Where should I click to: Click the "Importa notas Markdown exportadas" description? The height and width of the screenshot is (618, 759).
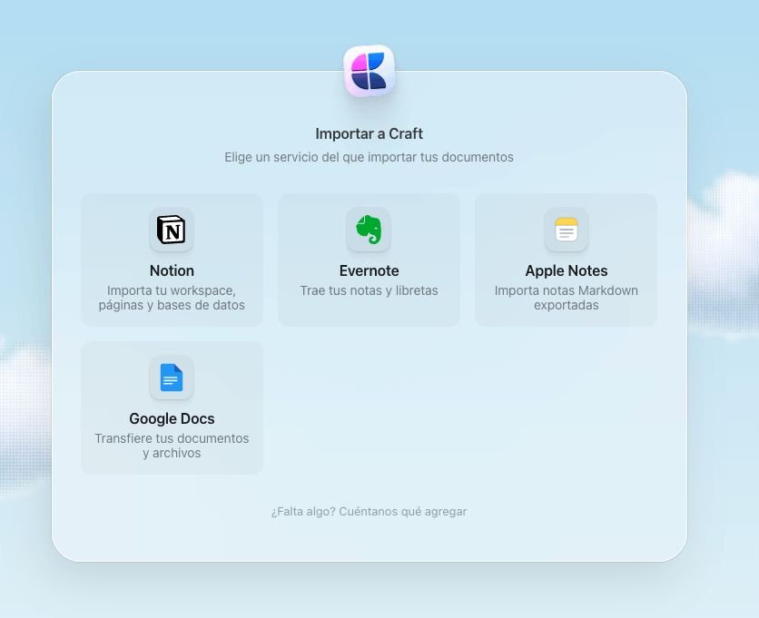tap(567, 298)
